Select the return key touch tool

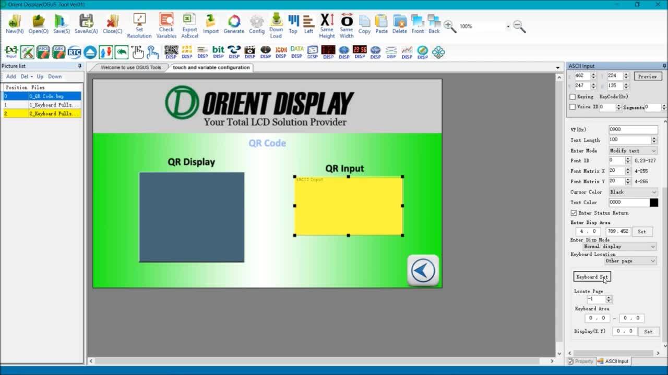point(121,52)
